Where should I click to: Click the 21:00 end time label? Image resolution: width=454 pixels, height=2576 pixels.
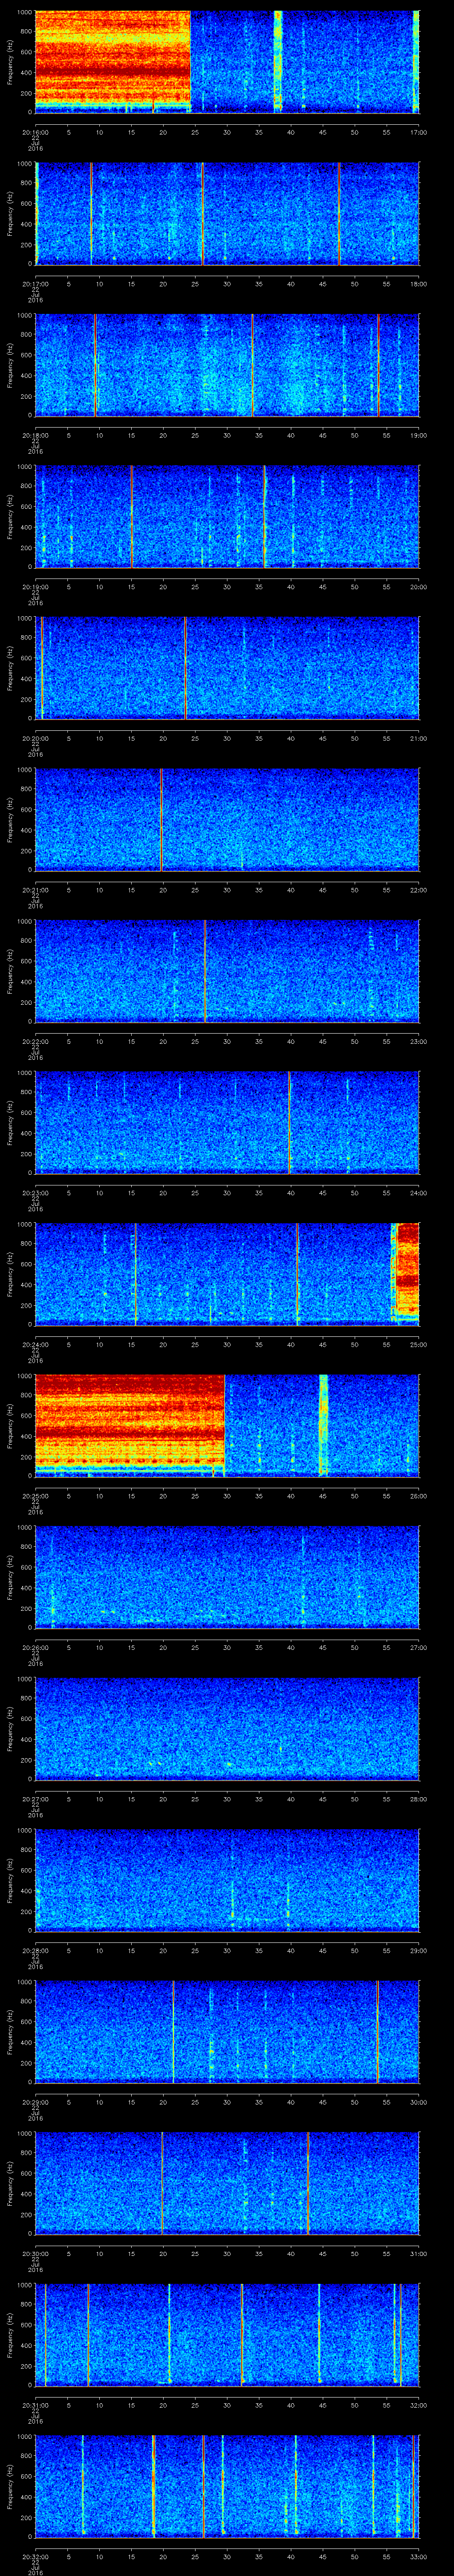[418, 738]
